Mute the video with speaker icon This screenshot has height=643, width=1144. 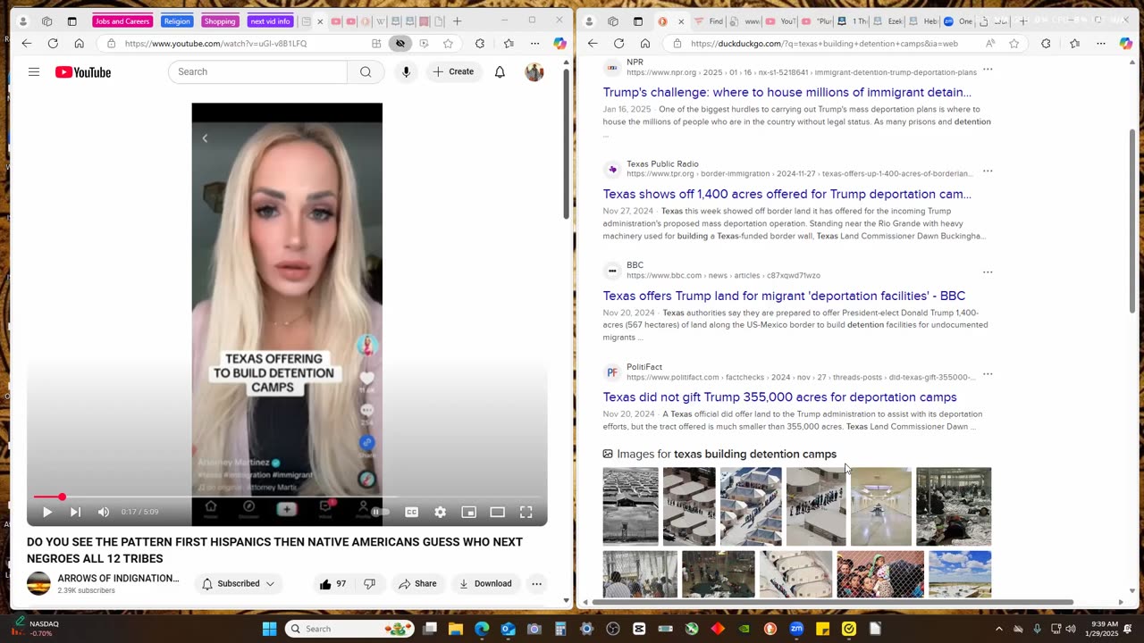tap(104, 512)
